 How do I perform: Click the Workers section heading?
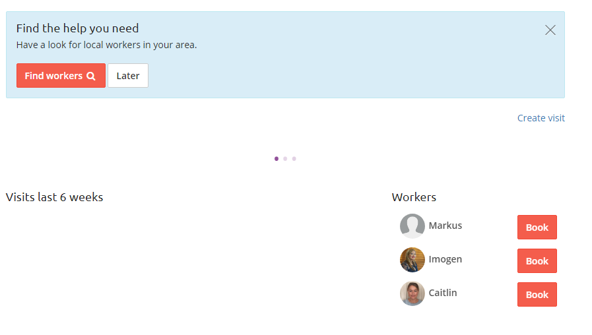click(x=414, y=197)
